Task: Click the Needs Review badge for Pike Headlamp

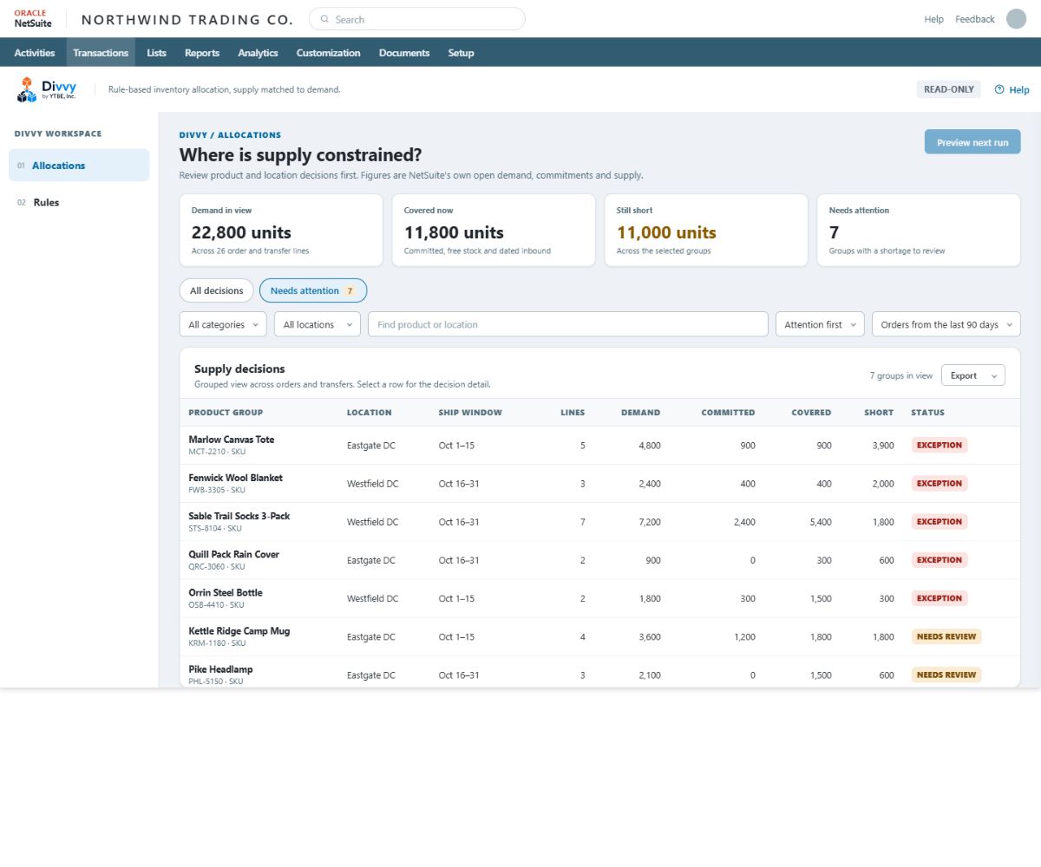Action: click(946, 675)
